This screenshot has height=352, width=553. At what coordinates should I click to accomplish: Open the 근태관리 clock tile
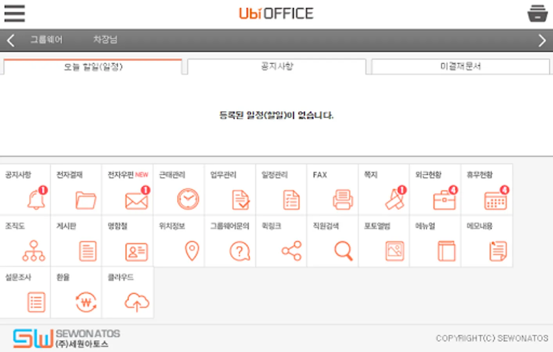[178, 189]
